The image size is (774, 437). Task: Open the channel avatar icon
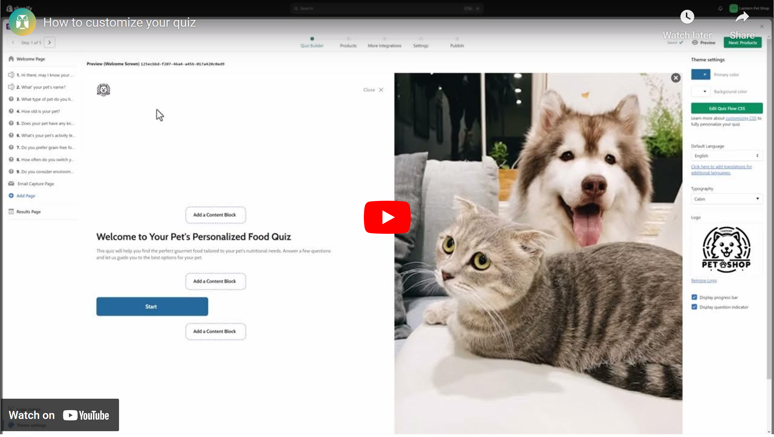click(x=22, y=22)
